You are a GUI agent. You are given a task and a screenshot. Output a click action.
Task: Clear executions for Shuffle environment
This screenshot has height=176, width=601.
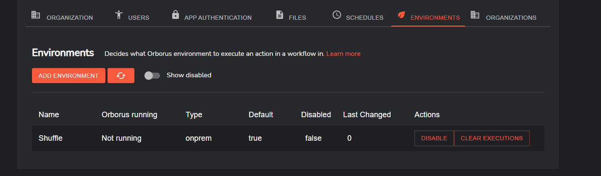[492, 138]
